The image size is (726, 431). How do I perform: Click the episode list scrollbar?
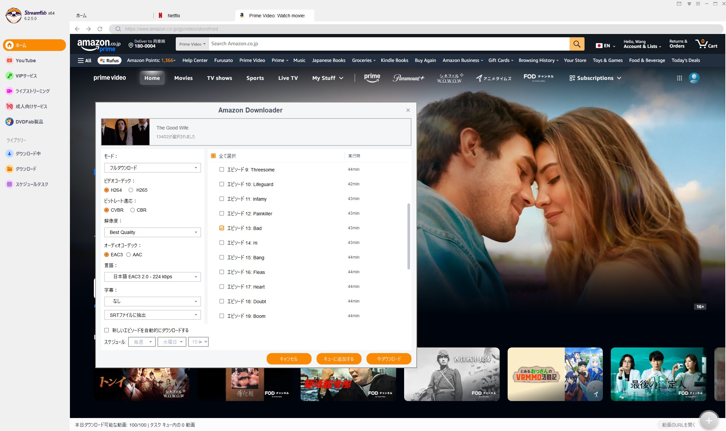(x=408, y=236)
